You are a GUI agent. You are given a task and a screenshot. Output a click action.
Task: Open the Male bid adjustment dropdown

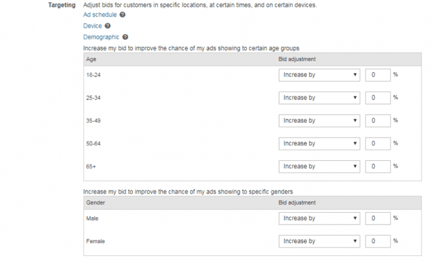coord(320,218)
